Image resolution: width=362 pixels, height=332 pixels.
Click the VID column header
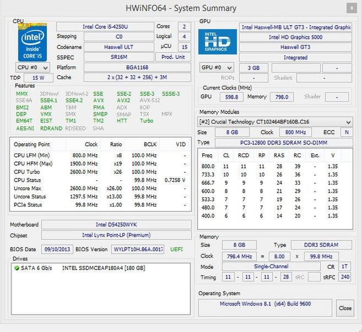pos(175,145)
